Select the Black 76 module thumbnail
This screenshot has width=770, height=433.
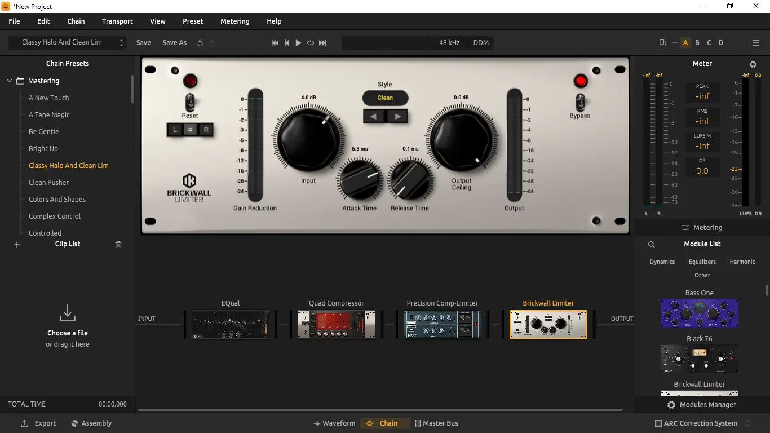(699, 359)
